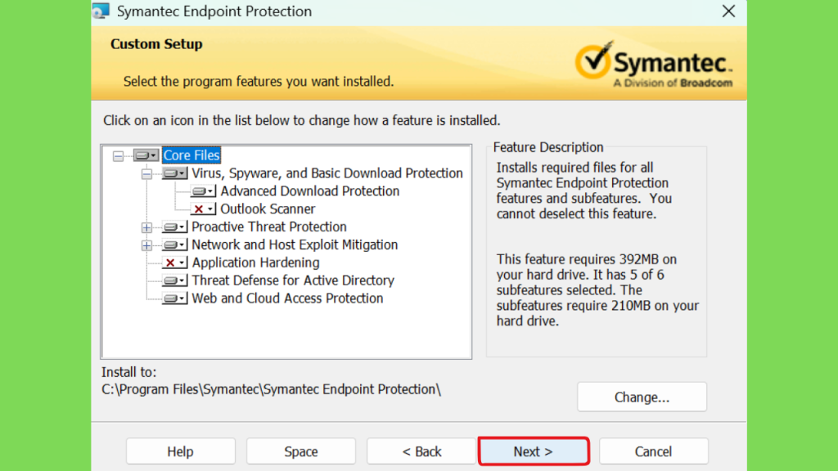The image size is (838, 471).
Task: Select the Network and Host Exploit Mitigation label
Action: click(295, 244)
